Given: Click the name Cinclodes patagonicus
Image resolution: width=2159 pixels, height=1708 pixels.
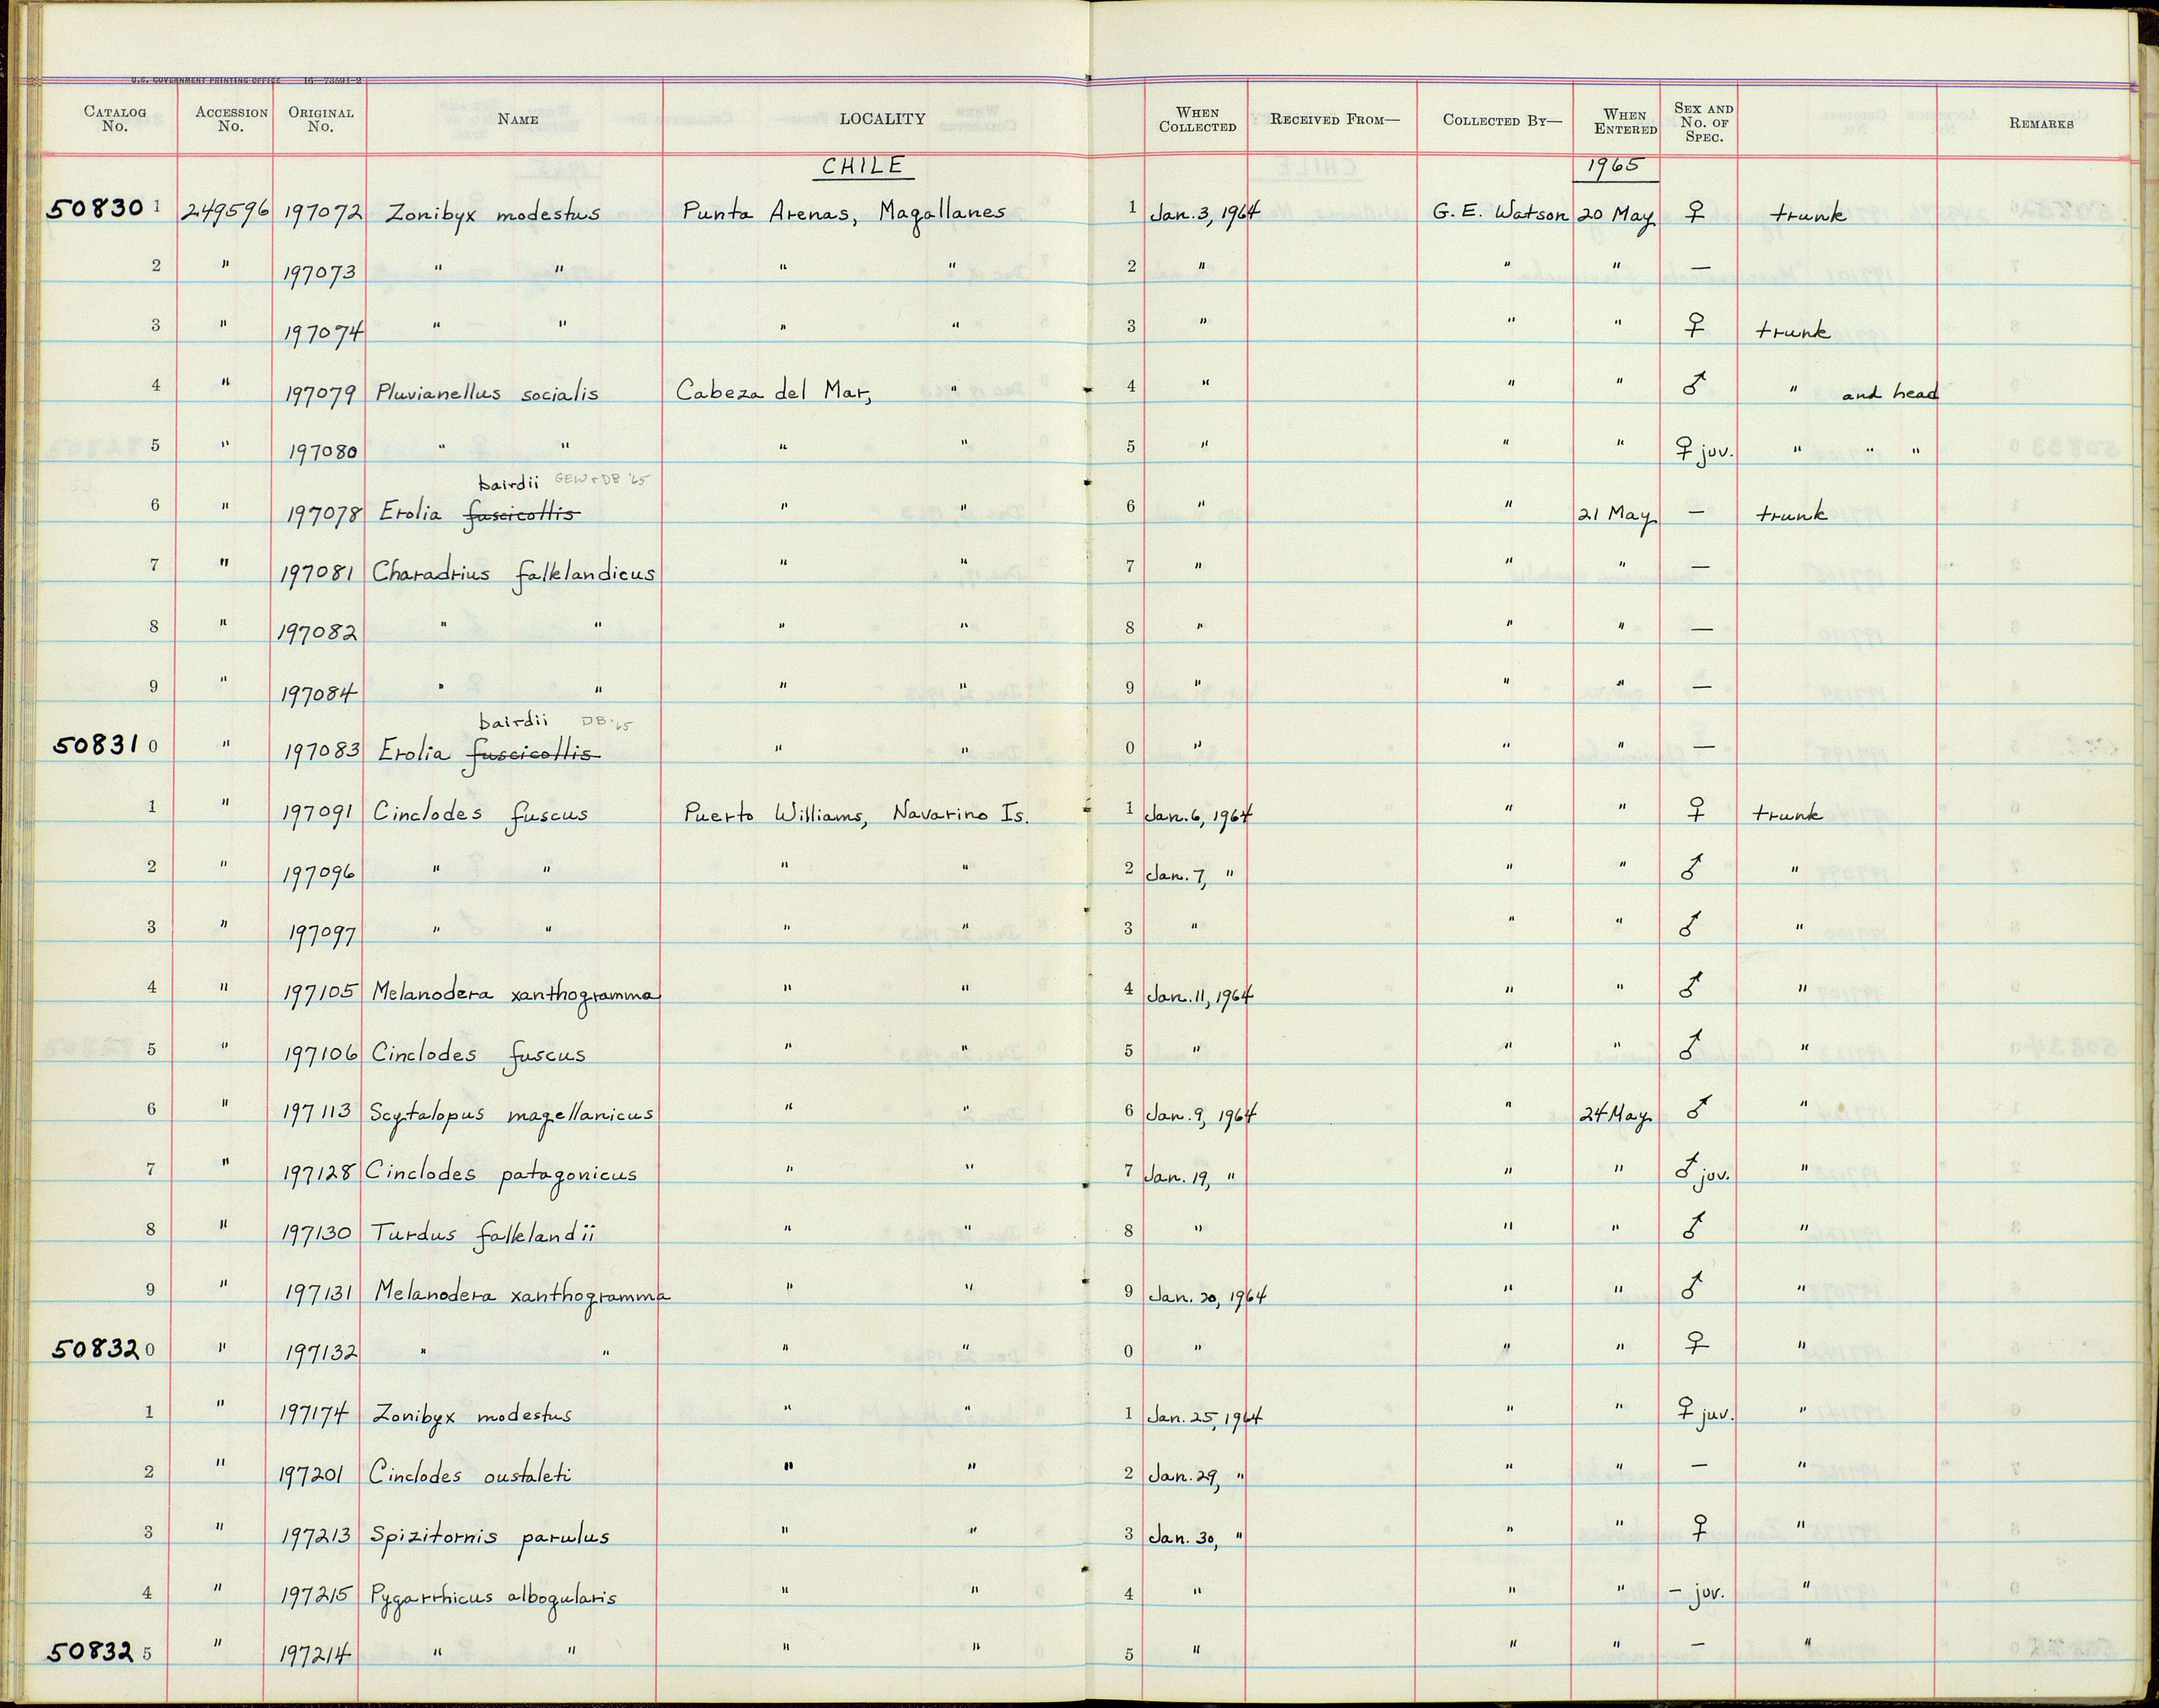Looking at the screenshot, I should coord(501,1174).
